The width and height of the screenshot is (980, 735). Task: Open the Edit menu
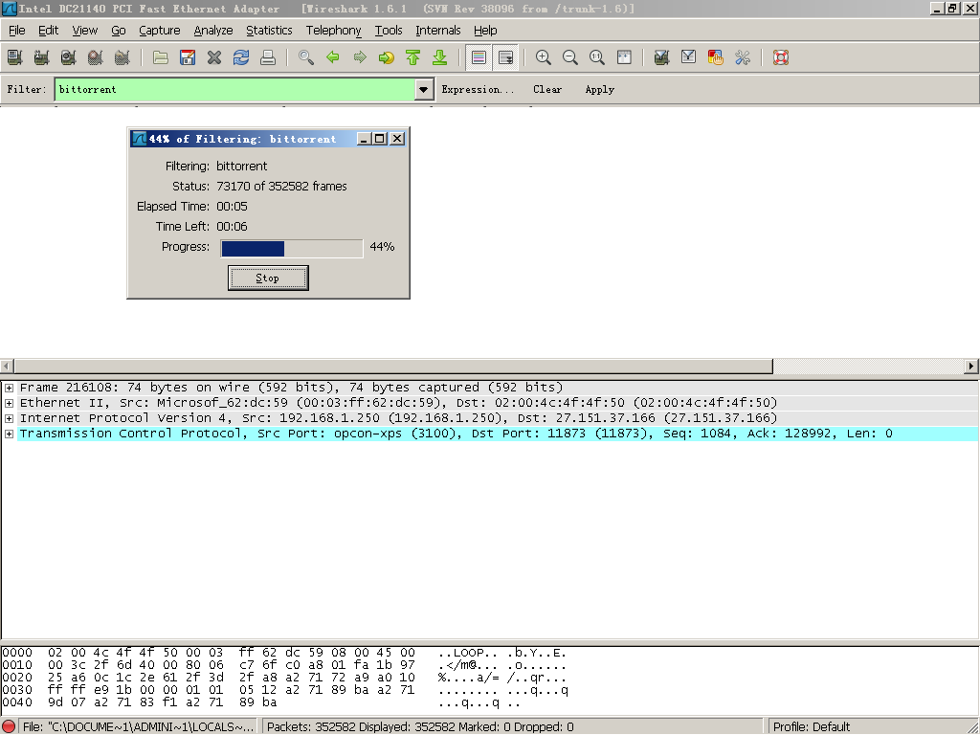(48, 30)
